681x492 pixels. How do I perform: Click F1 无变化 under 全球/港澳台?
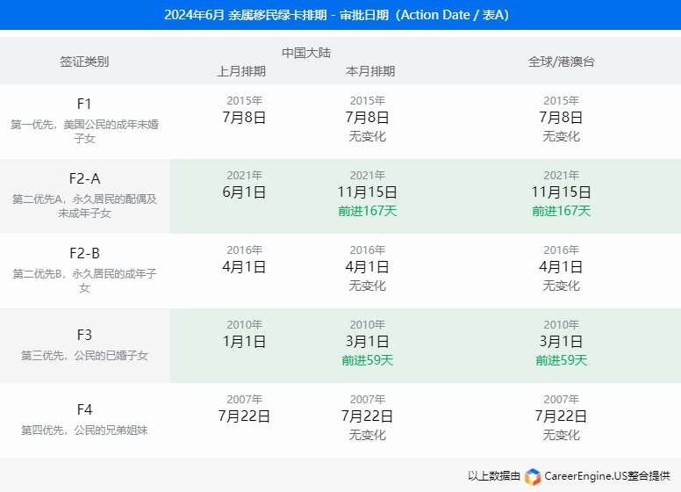pos(561,136)
